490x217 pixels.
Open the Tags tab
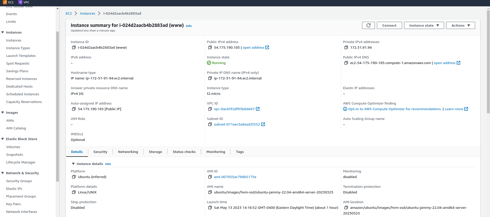tap(240, 152)
